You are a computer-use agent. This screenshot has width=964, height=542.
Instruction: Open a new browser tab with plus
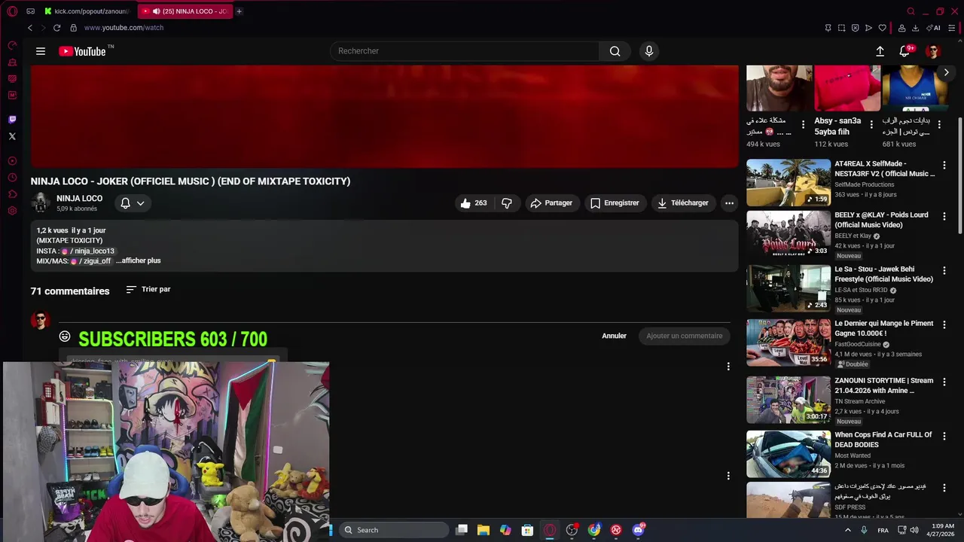239,11
